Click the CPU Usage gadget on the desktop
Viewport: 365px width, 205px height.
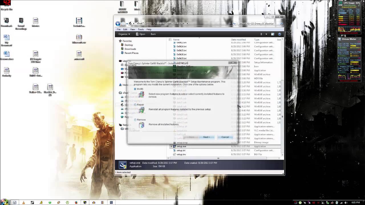tap(349, 17)
